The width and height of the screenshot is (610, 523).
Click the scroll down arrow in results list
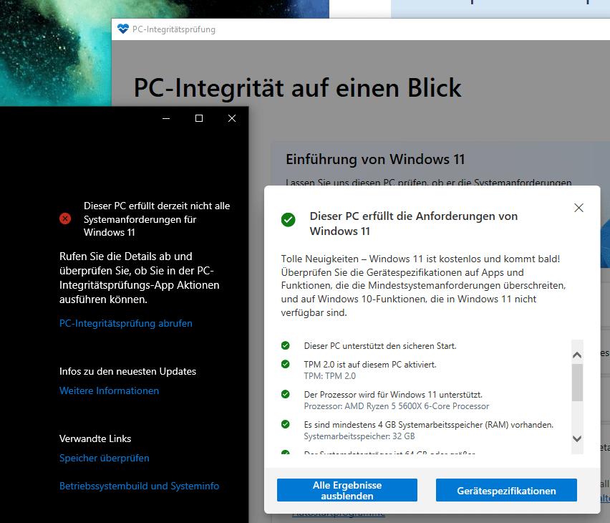pos(577,438)
